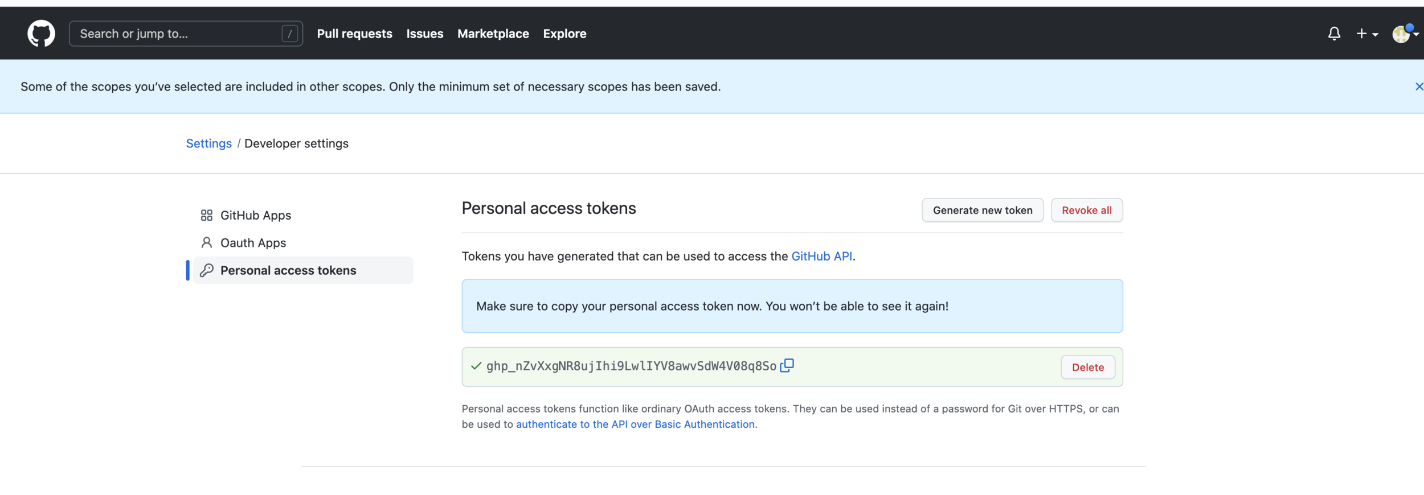Open the user avatar menu
1424x495 pixels.
(1405, 34)
